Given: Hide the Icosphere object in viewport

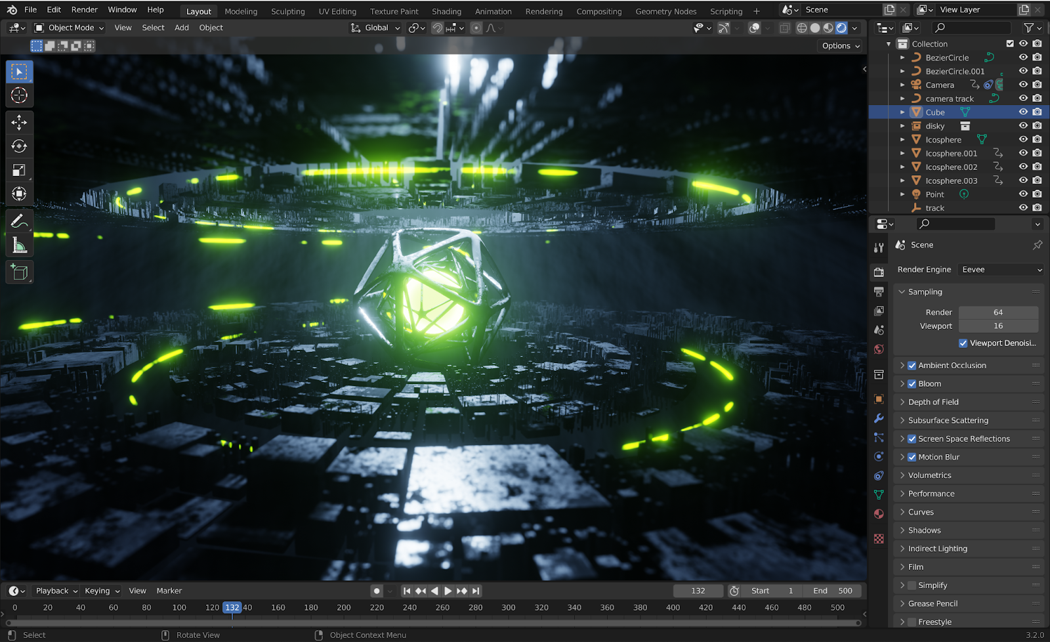Looking at the screenshot, I should coord(1023,140).
